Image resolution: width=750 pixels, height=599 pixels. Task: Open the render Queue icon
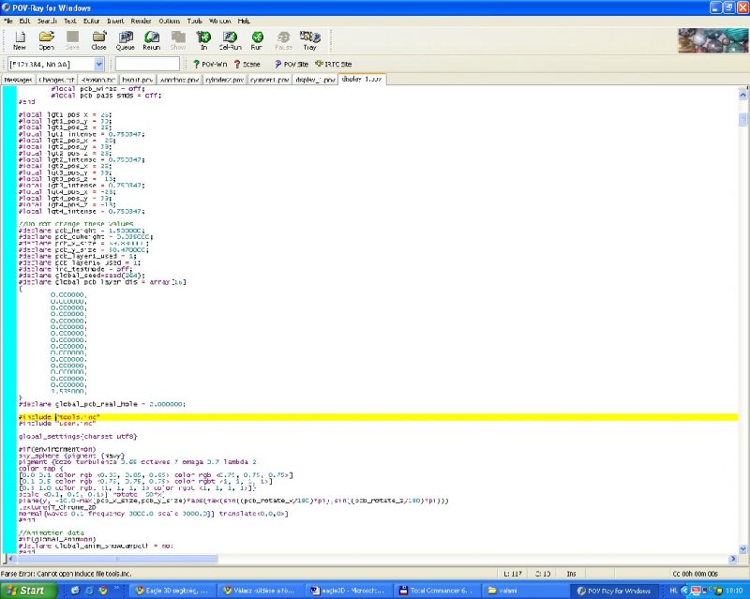[126, 40]
